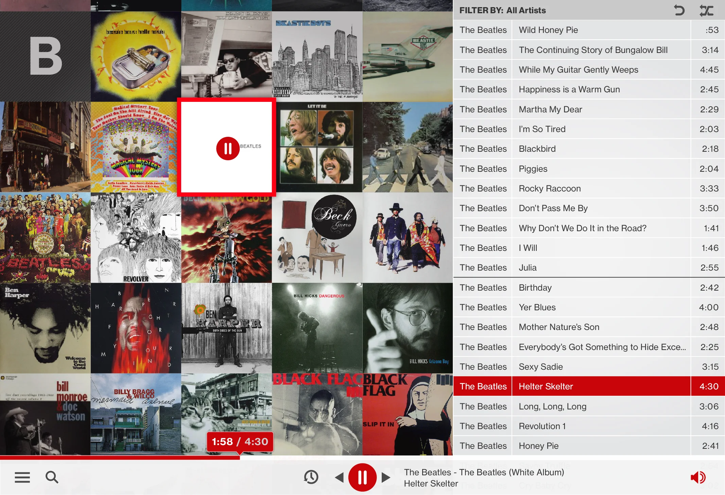The height and width of the screenshot is (495, 725).
Task: Play the track Rocky Raccoon
Action: click(589, 188)
